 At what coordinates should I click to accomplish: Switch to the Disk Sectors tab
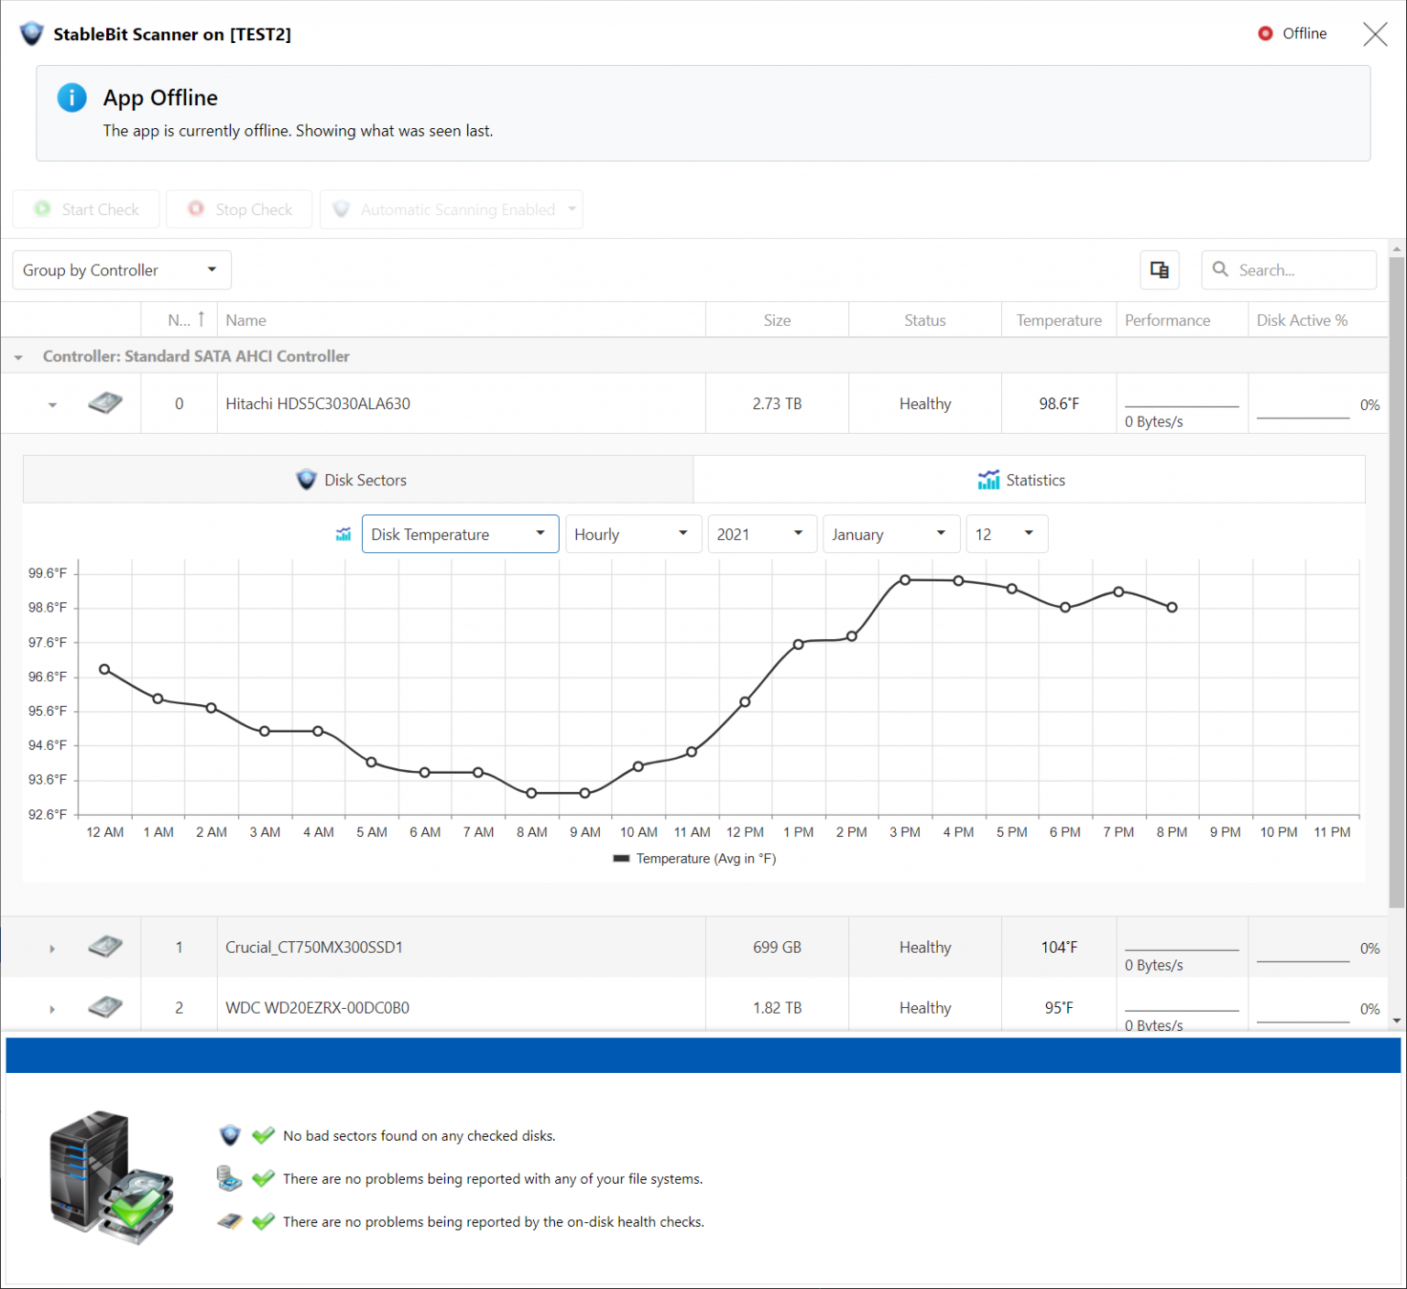(x=351, y=479)
